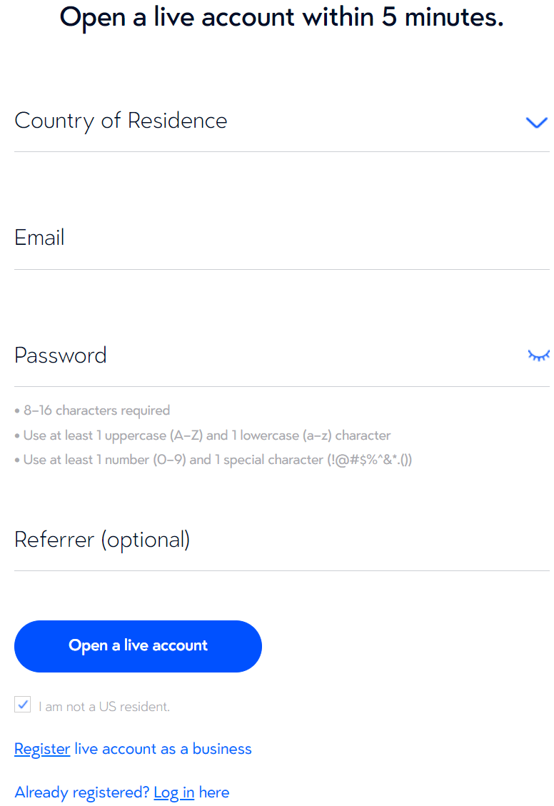Uncheck the not a US resident checkbox
The width and height of the screenshot is (554, 806).
click(x=23, y=705)
